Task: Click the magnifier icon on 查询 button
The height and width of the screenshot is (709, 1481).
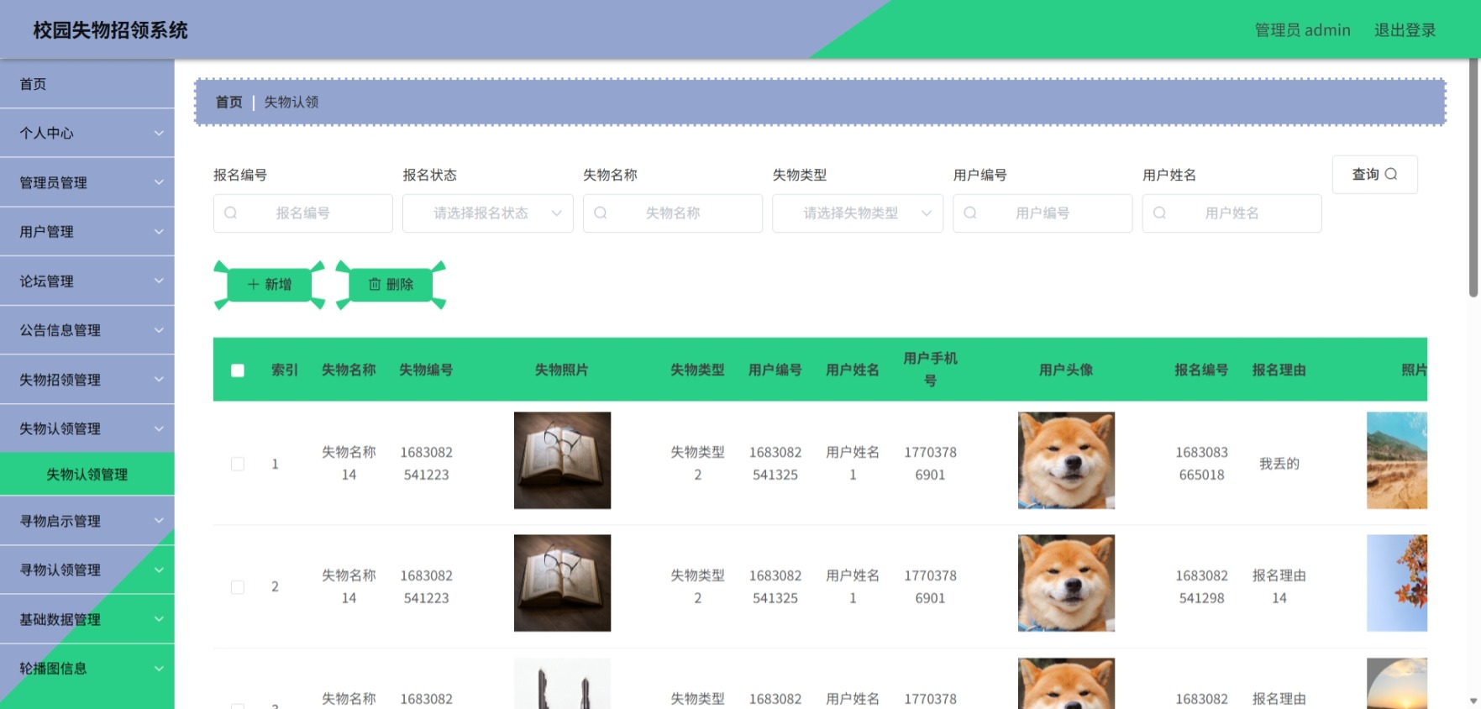Action: (1391, 174)
